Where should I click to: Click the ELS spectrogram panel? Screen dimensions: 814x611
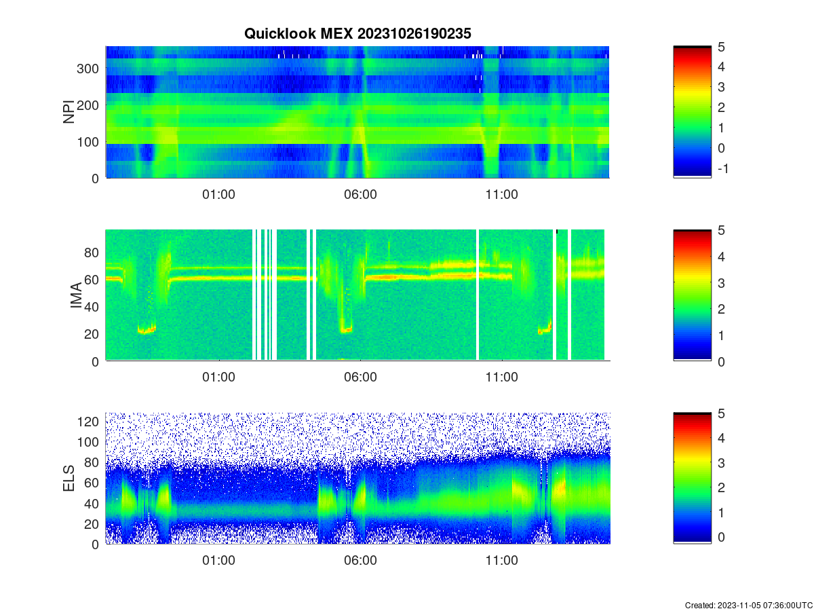pyautogui.click(x=357, y=478)
